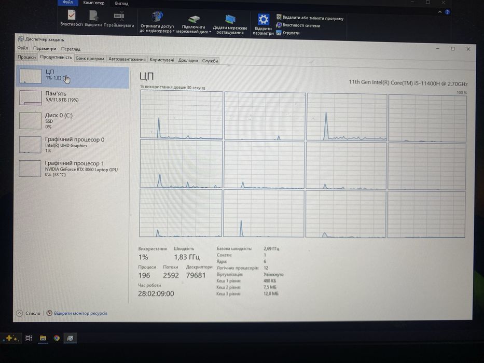The image size is (484, 363).
Task: Maximize the Task Manager window
Action: 452,48
